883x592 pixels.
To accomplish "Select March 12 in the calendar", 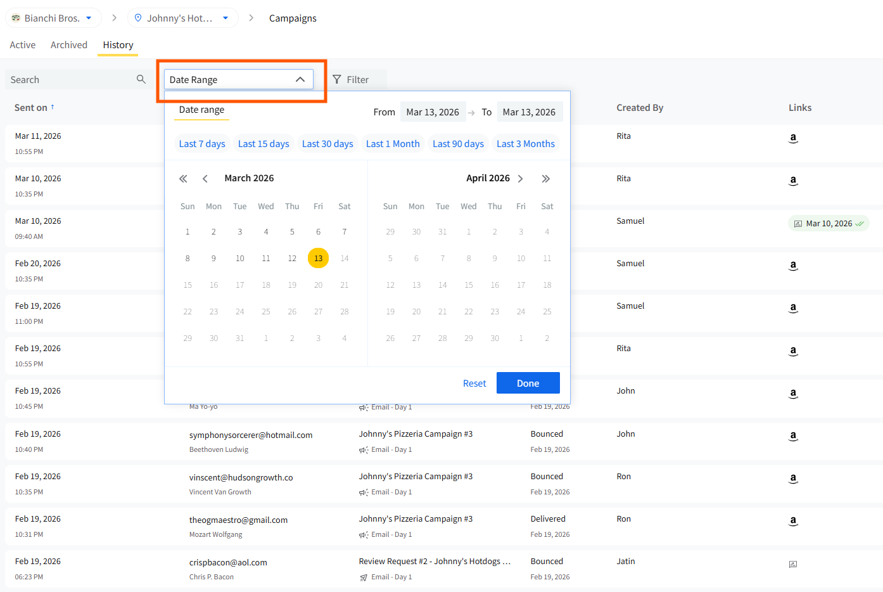I will coord(292,258).
